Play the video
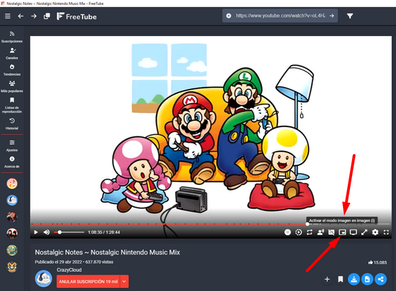The height and width of the screenshot is (291, 396). (x=36, y=232)
